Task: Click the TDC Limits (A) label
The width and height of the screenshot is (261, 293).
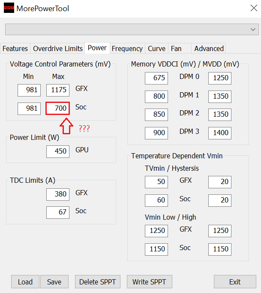Action: point(33,181)
